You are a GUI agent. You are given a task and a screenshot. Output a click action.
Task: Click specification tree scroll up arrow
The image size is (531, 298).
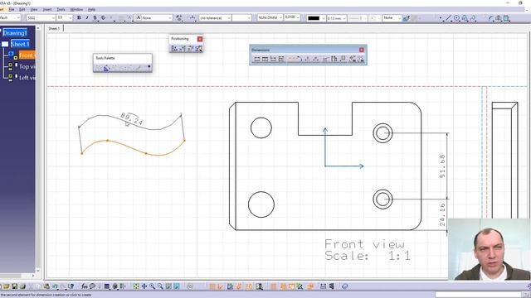click(38, 28)
